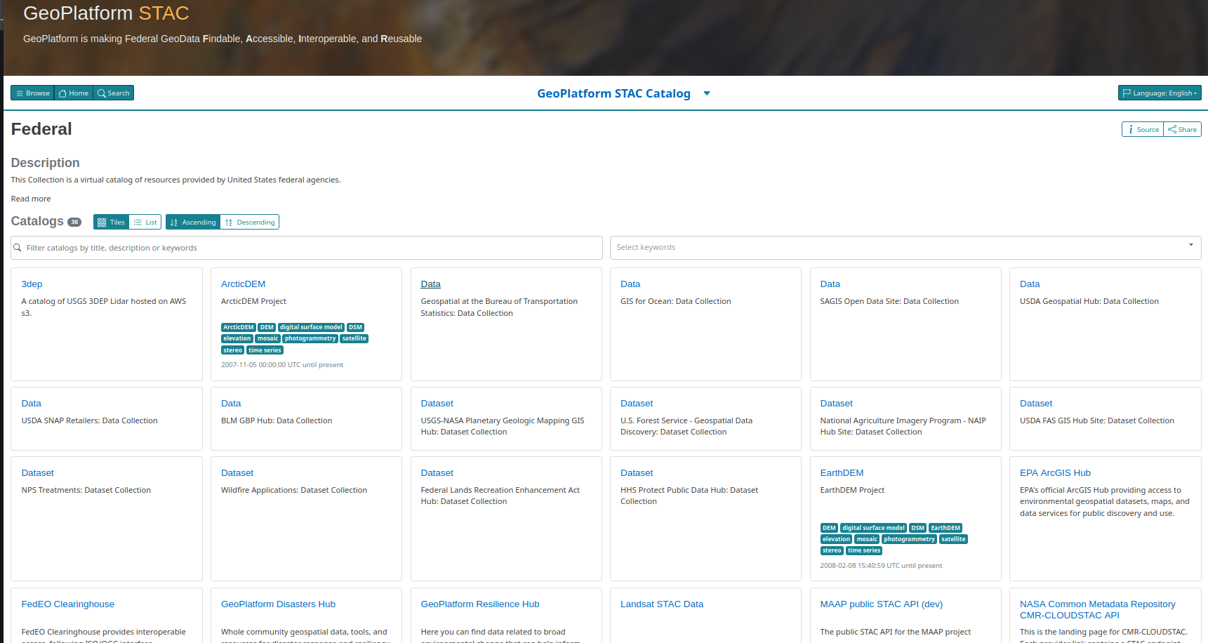
Task: Click the Source info button
Action: click(x=1143, y=130)
